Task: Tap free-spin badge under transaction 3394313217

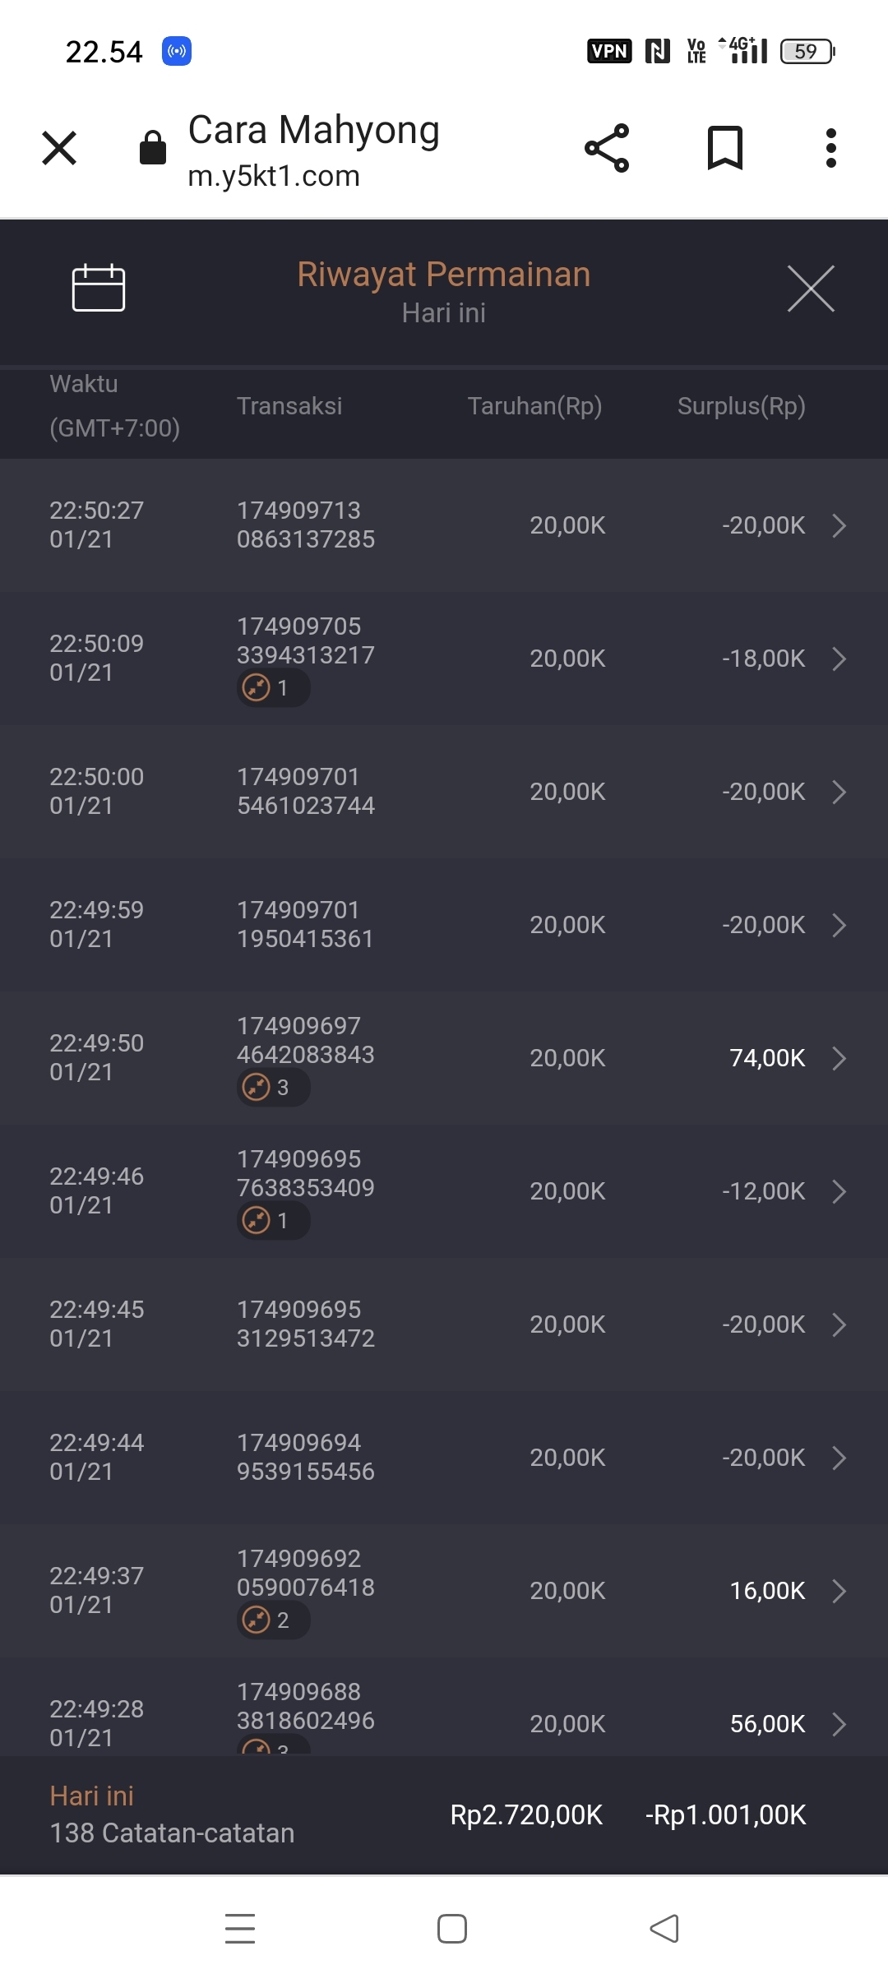Action: coord(273,687)
